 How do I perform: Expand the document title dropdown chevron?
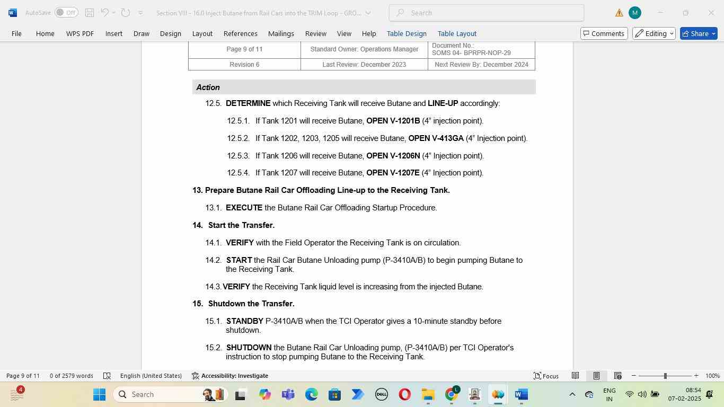pos(368,13)
